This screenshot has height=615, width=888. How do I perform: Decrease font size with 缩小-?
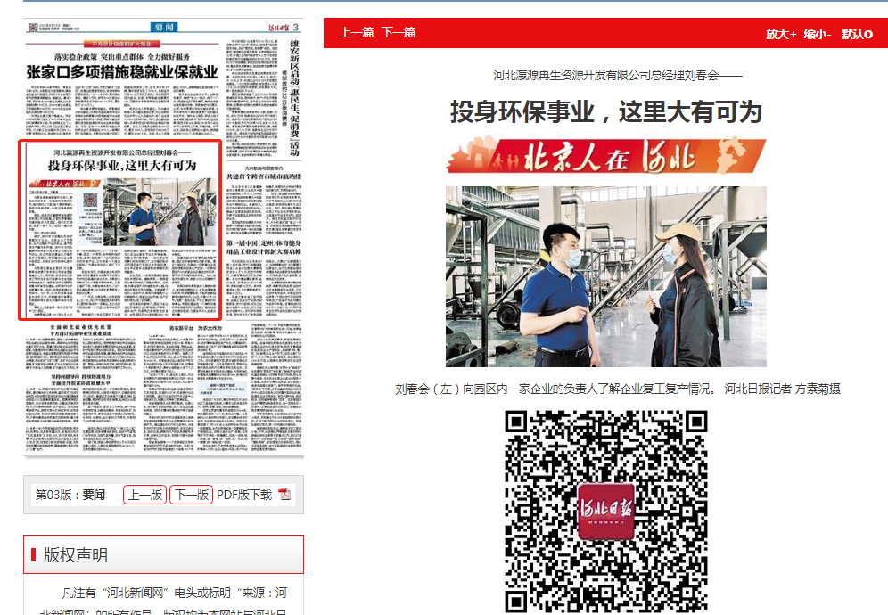817,33
